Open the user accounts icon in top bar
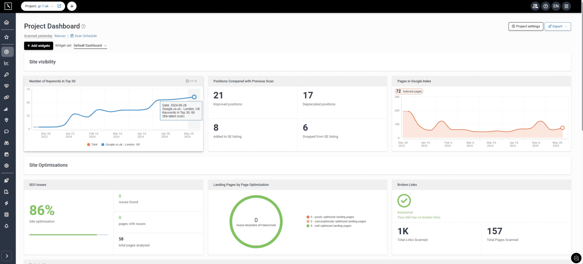This screenshot has height=264, width=583. click(535, 6)
